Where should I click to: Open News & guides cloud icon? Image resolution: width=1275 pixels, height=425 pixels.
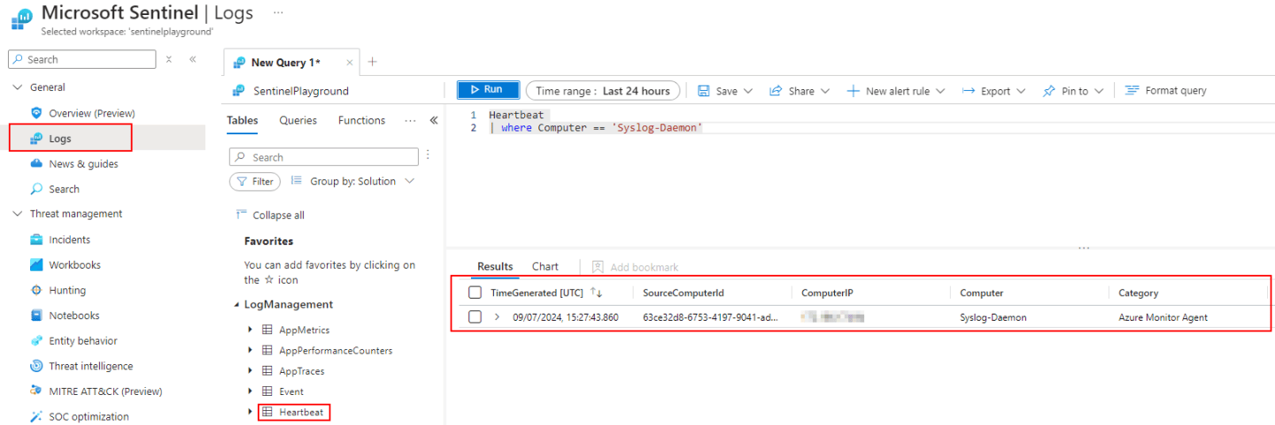pyautogui.click(x=36, y=163)
